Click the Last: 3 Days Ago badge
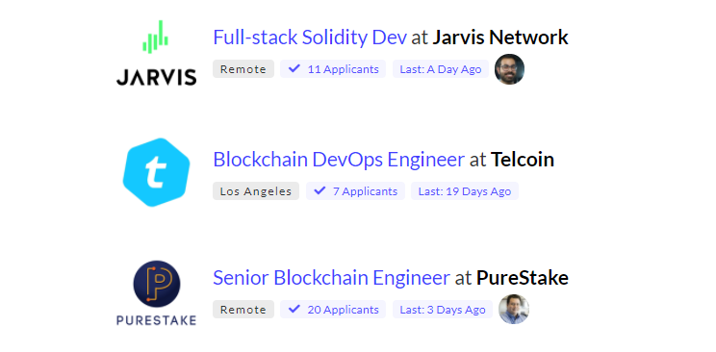The height and width of the screenshot is (352, 716). 443,309
